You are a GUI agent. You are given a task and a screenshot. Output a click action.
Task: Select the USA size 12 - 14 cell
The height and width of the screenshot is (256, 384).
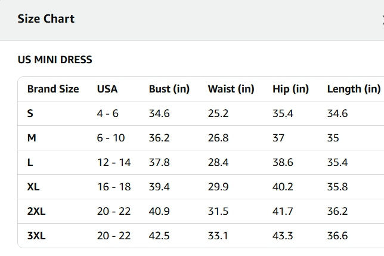[114, 162]
